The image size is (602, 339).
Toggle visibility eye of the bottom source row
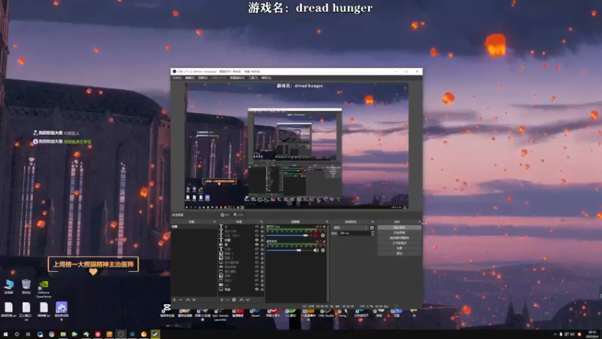pyautogui.click(x=257, y=289)
